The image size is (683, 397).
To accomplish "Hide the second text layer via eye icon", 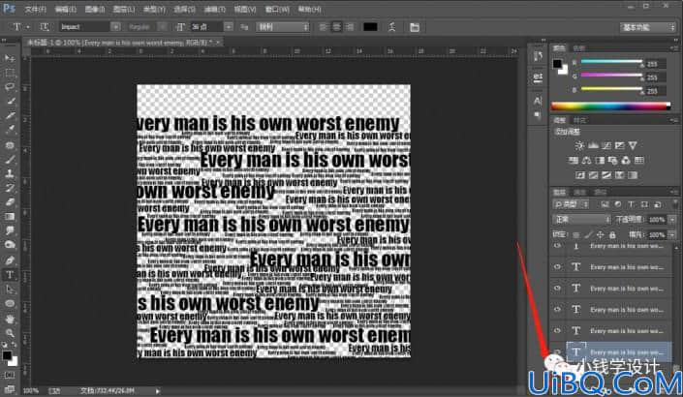I will [557, 267].
